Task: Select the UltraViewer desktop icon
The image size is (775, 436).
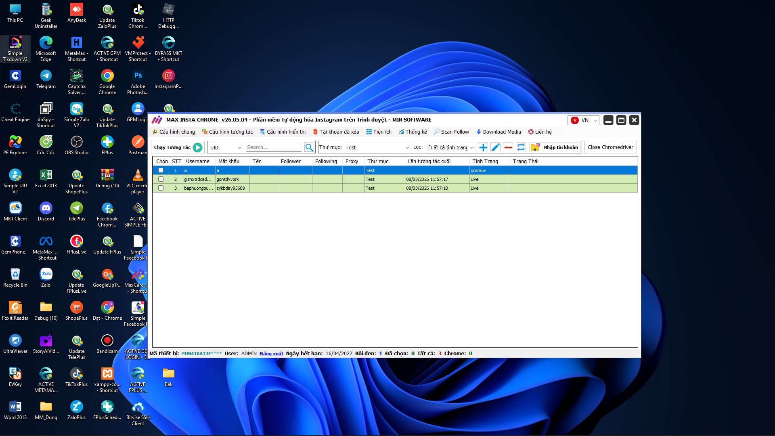Action: coord(15,344)
